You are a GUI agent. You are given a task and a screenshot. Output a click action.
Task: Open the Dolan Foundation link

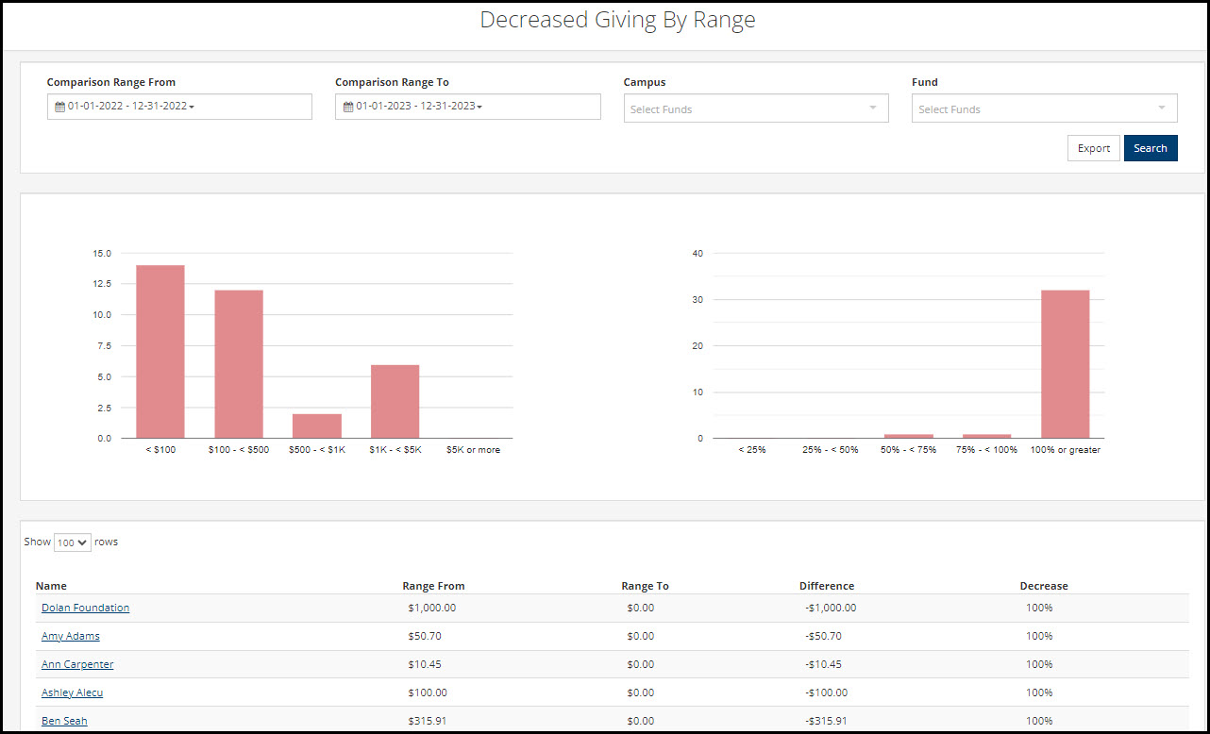point(85,608)
